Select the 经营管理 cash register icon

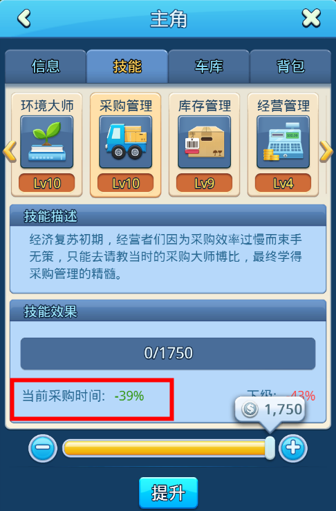(283, 142)
